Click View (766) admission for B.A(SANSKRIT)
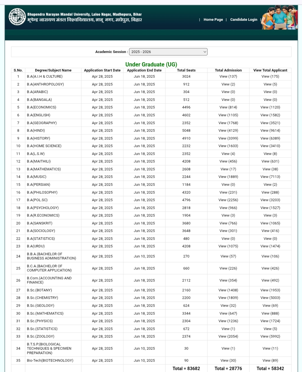Viewport: 302px width, 372px height. pyautogui.click(x=228, y=223)
